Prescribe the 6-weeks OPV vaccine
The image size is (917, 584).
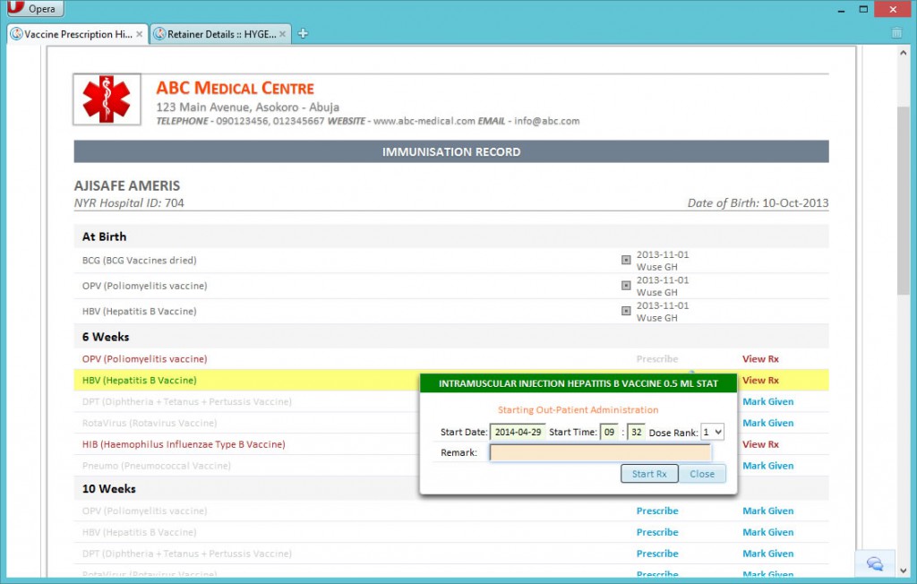coord(657,358)
